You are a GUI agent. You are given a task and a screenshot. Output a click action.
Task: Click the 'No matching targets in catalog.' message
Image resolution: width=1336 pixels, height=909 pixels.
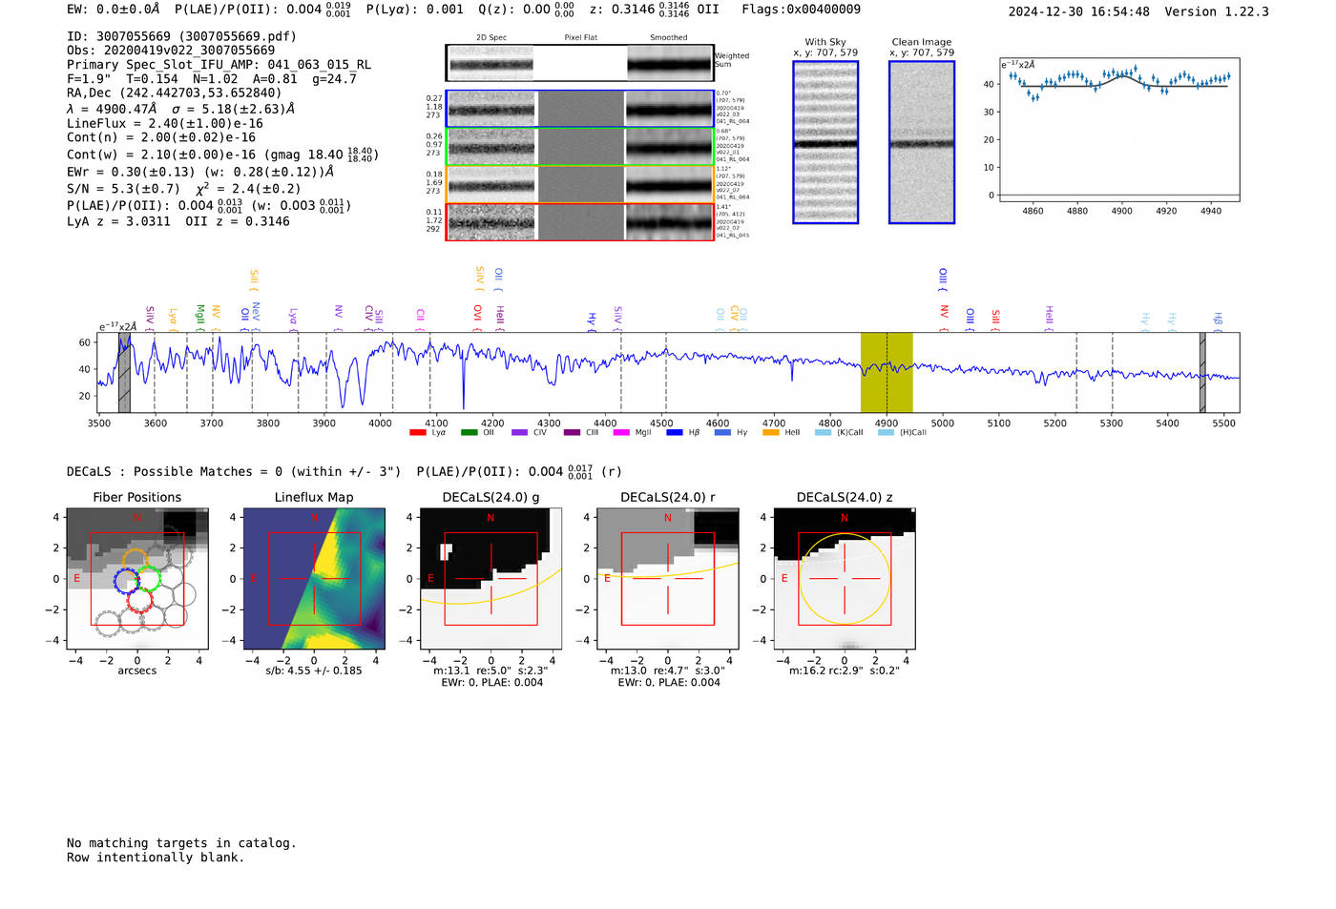181,843
